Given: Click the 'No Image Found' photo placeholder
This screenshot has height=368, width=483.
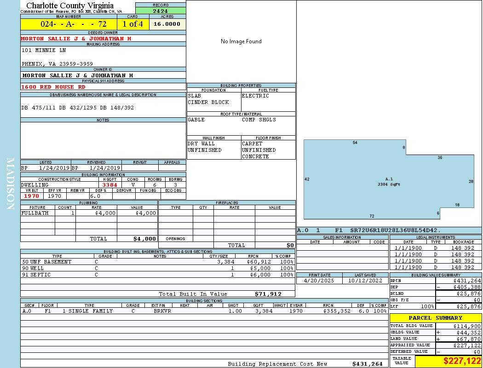Looking at the screenshot, I should click(241, 41).
